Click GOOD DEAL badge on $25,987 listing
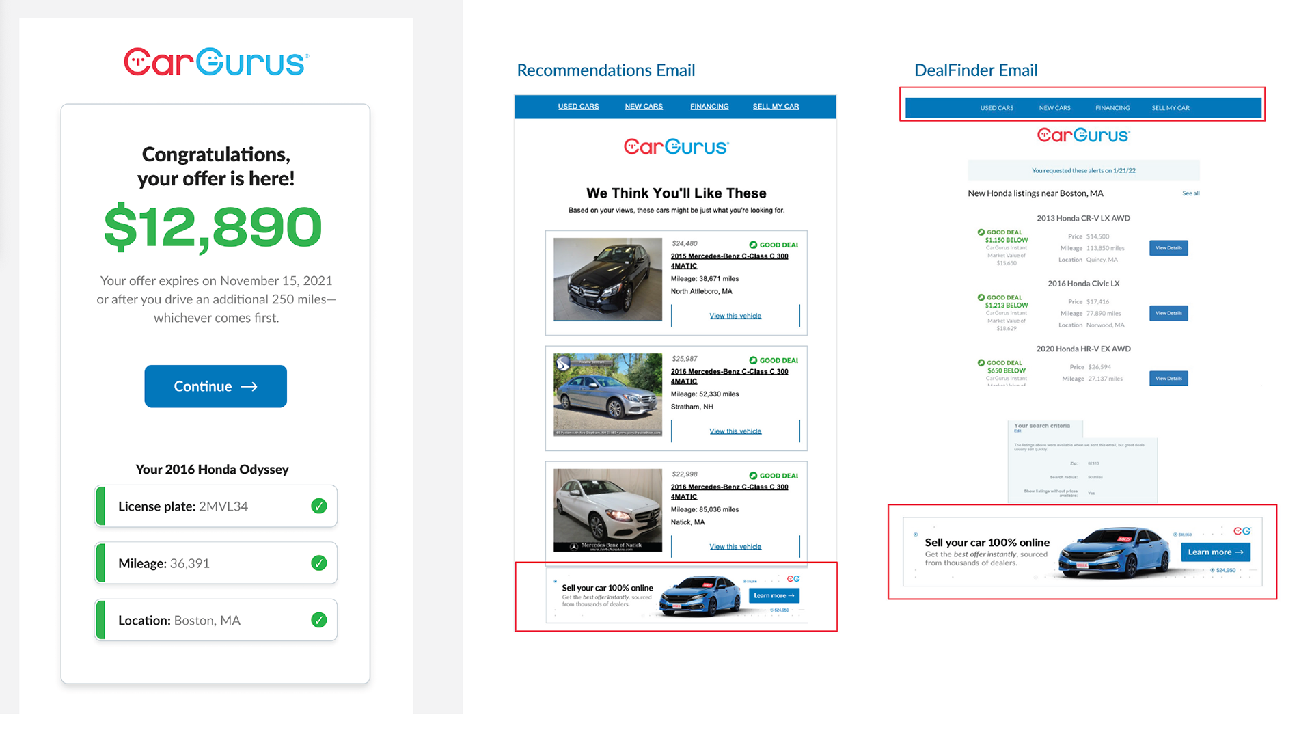The width and height of the screenshot is (1312, 730). (x=774, y=360)
